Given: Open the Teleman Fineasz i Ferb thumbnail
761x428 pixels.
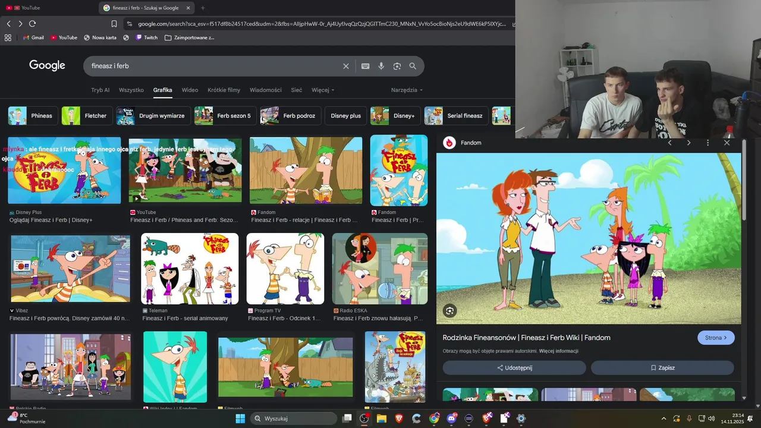Looking at the screenshot, I should [190, 269].
